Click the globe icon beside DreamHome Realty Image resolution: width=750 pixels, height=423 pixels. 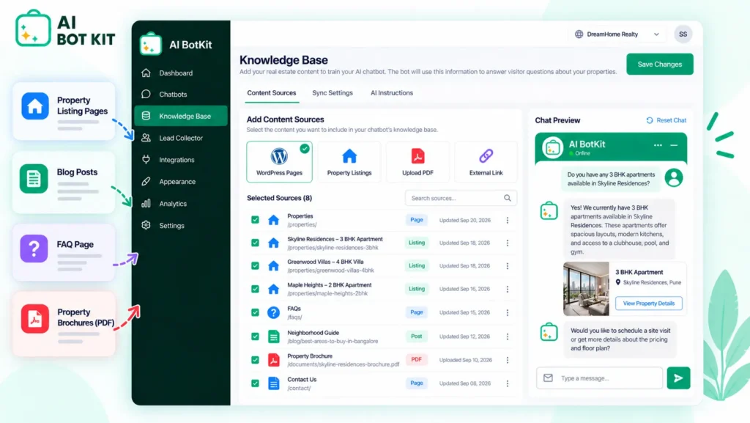pyautogui.click(x=579, y=34)
